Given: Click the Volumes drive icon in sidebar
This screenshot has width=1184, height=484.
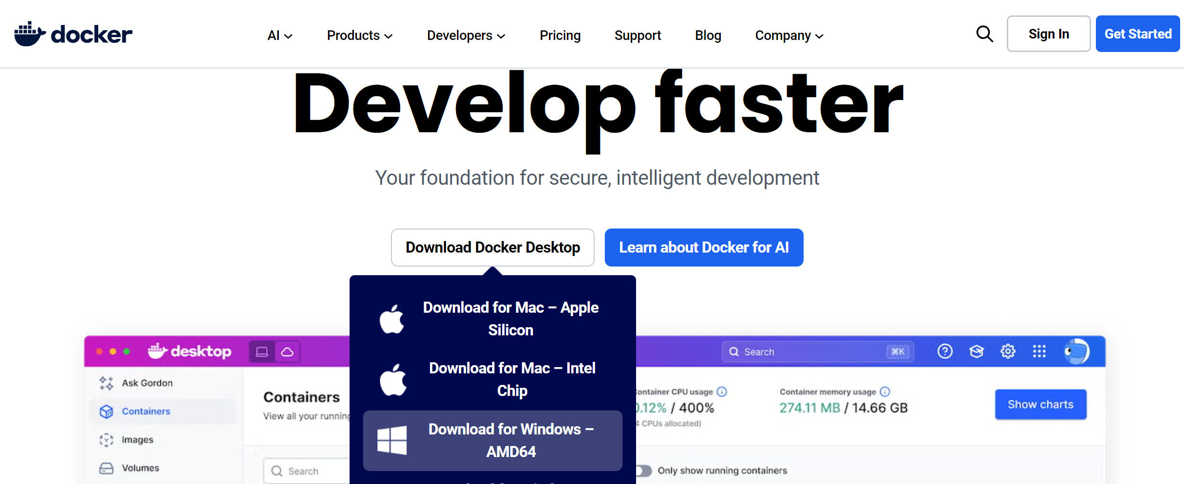Looking at the screenshot, I should [x=106, y=468].
